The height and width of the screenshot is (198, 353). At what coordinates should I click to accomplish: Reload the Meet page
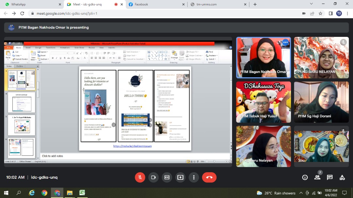click(x=22, y=13)
